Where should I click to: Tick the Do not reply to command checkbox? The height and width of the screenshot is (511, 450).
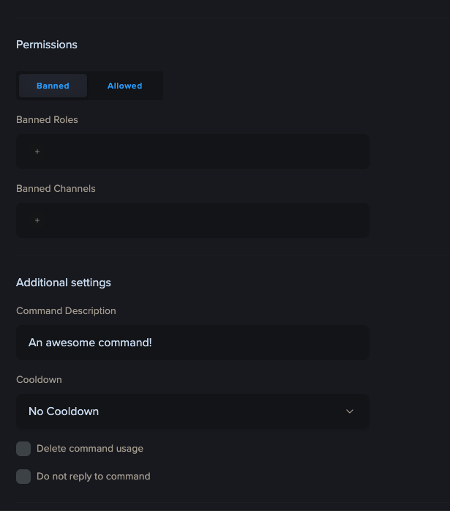pos(23,477)
